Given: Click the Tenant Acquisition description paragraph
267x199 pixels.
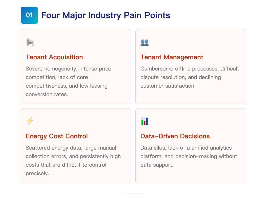Looking at the screenshot, I should tap(68, 81).
